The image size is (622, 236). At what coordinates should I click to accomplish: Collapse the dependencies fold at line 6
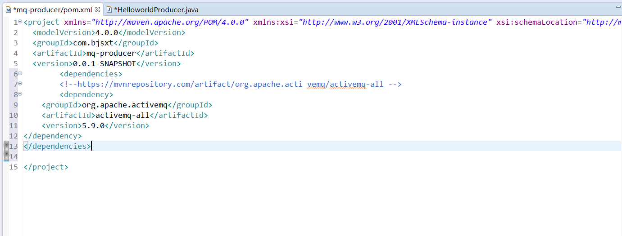[20, 73]
